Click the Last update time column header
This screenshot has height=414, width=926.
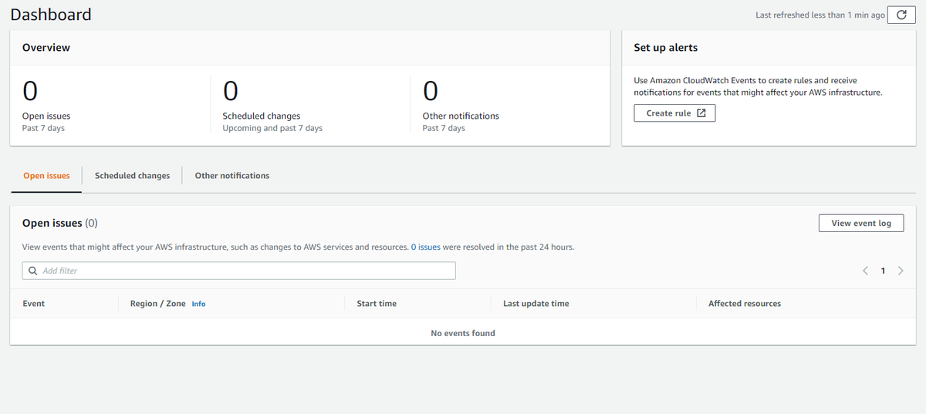click(x=536, y=304)
